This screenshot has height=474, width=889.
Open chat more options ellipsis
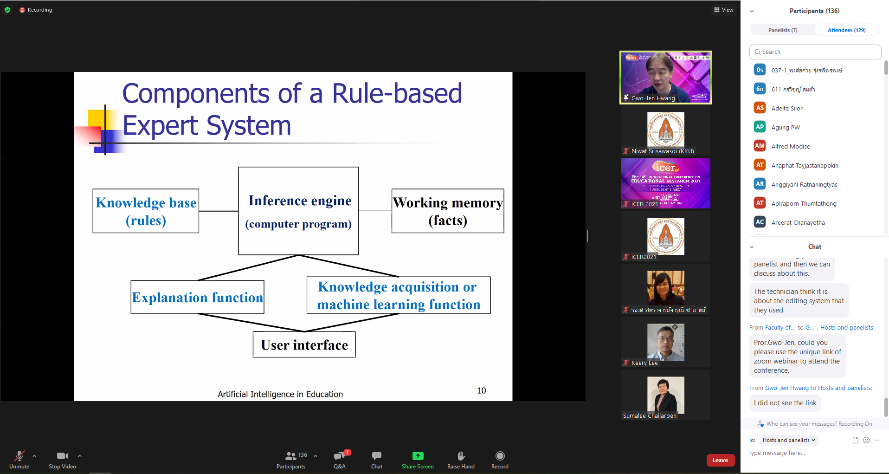click(x=876, y=440)
